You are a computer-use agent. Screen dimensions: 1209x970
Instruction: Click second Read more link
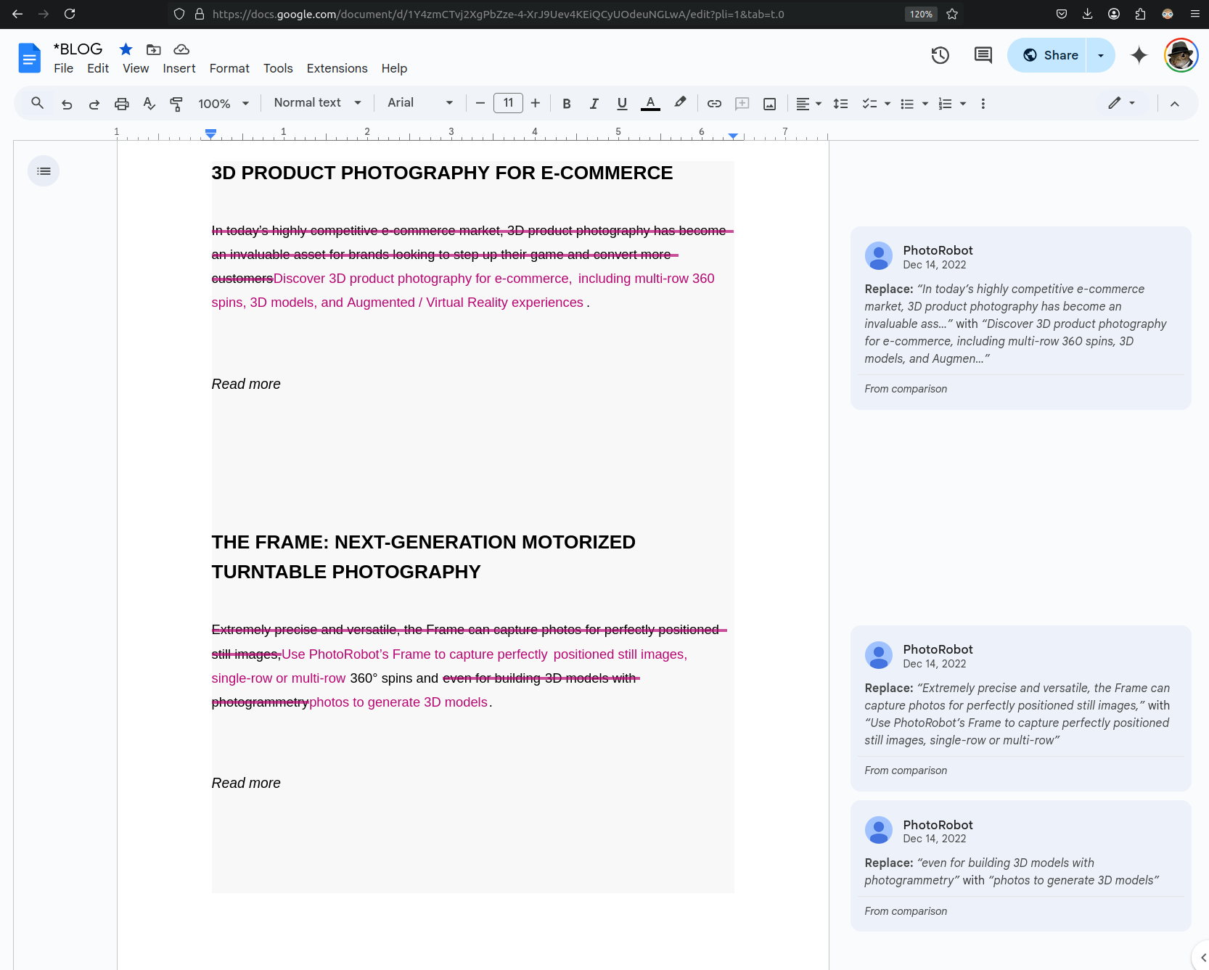point(246,783)
